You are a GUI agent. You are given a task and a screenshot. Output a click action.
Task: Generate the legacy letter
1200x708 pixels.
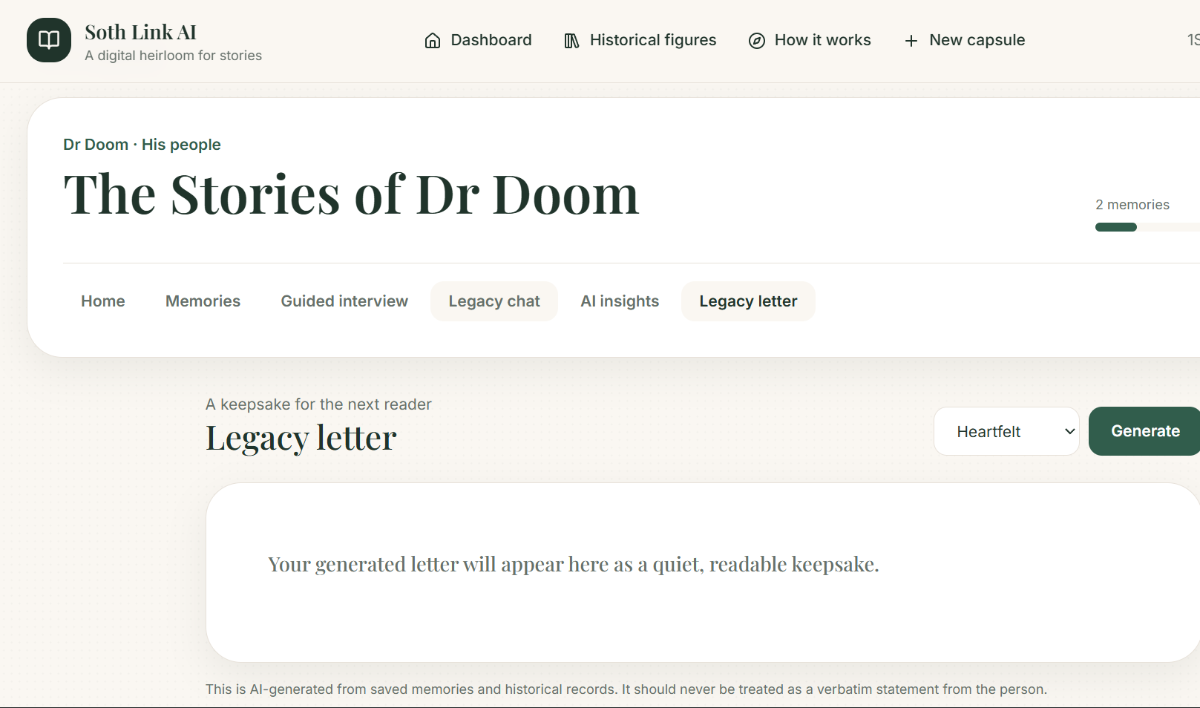click(1144, 431)
